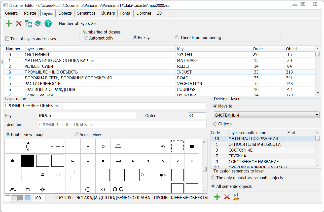Image resolution: width=324 pixels, height=212 pixels.
Task: Switch to the Objects tab
Action: coord(65,13)
